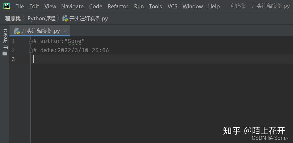293x143 pixels.
Task: Open the Code menu
Action: pos(96,7)
